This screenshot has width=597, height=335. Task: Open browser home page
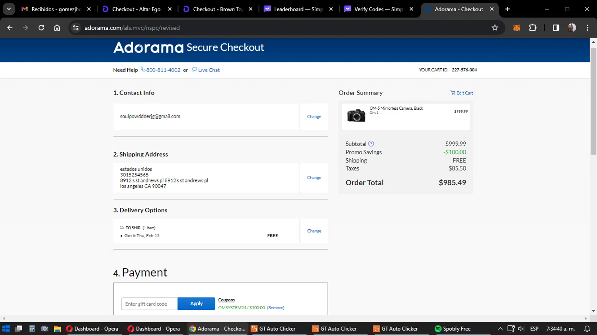[57, 27]
